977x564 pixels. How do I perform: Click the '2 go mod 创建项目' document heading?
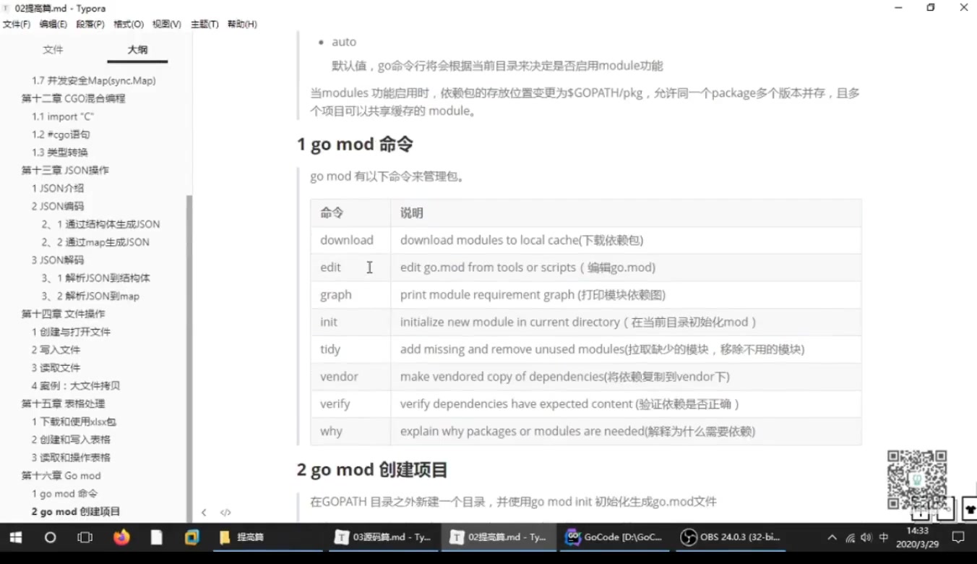tap(372, 470)
